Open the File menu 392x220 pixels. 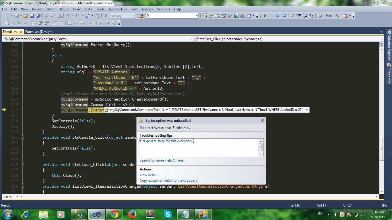click(5, 9)
